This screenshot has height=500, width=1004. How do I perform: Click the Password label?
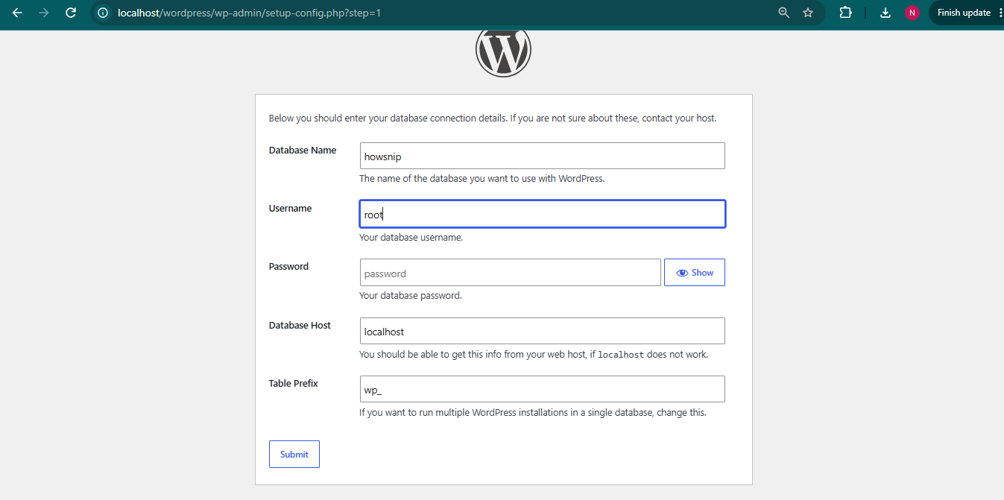[288, 267]
